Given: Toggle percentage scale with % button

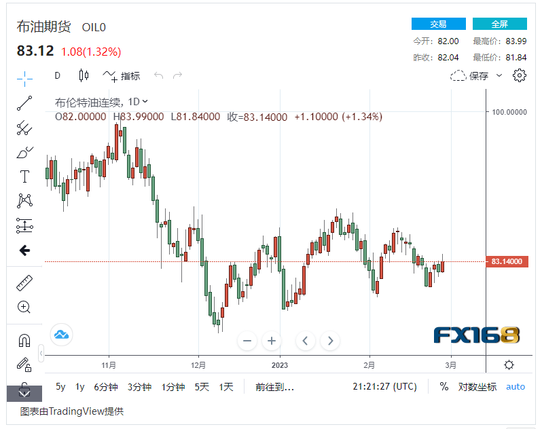Looking at the screenshot, I should pyautogui.click(x=444, y=387).
